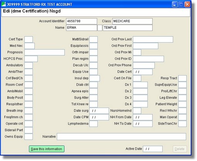Maximize the Stratford RX window
Image resolution: width=197 pixels, height=161 pixels.
[x=181, y=4]
